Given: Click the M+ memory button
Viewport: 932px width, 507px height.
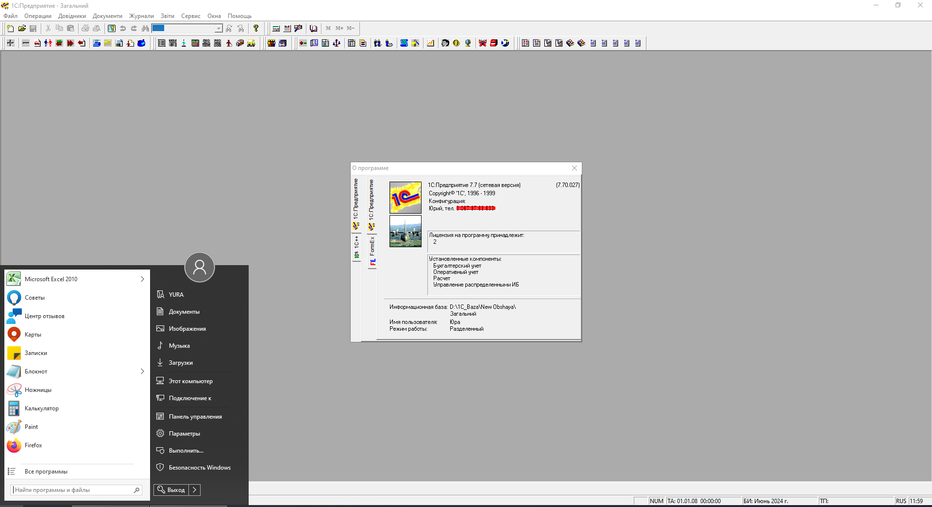Looking at the screenshot, I should [339, 28].
